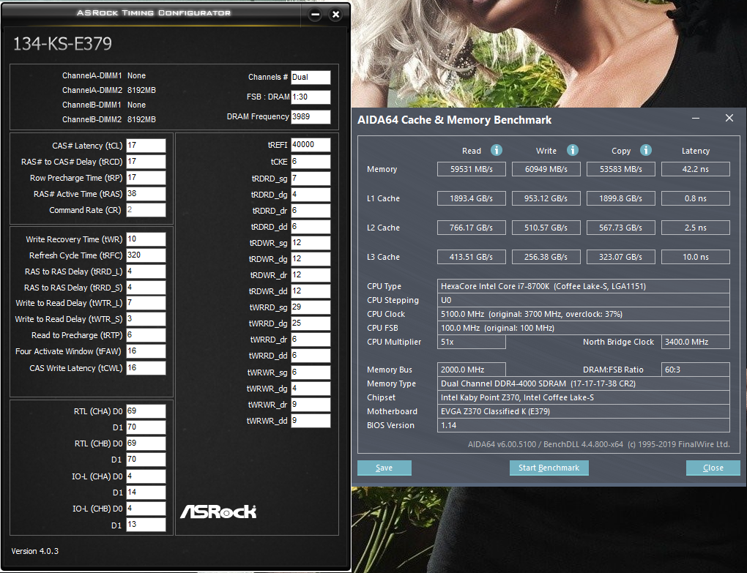This screenshot has height=573, width=747.
Task: Click the tWRRD_dg field showing 25
Action: pyautogui.click(x=311, y=323)
